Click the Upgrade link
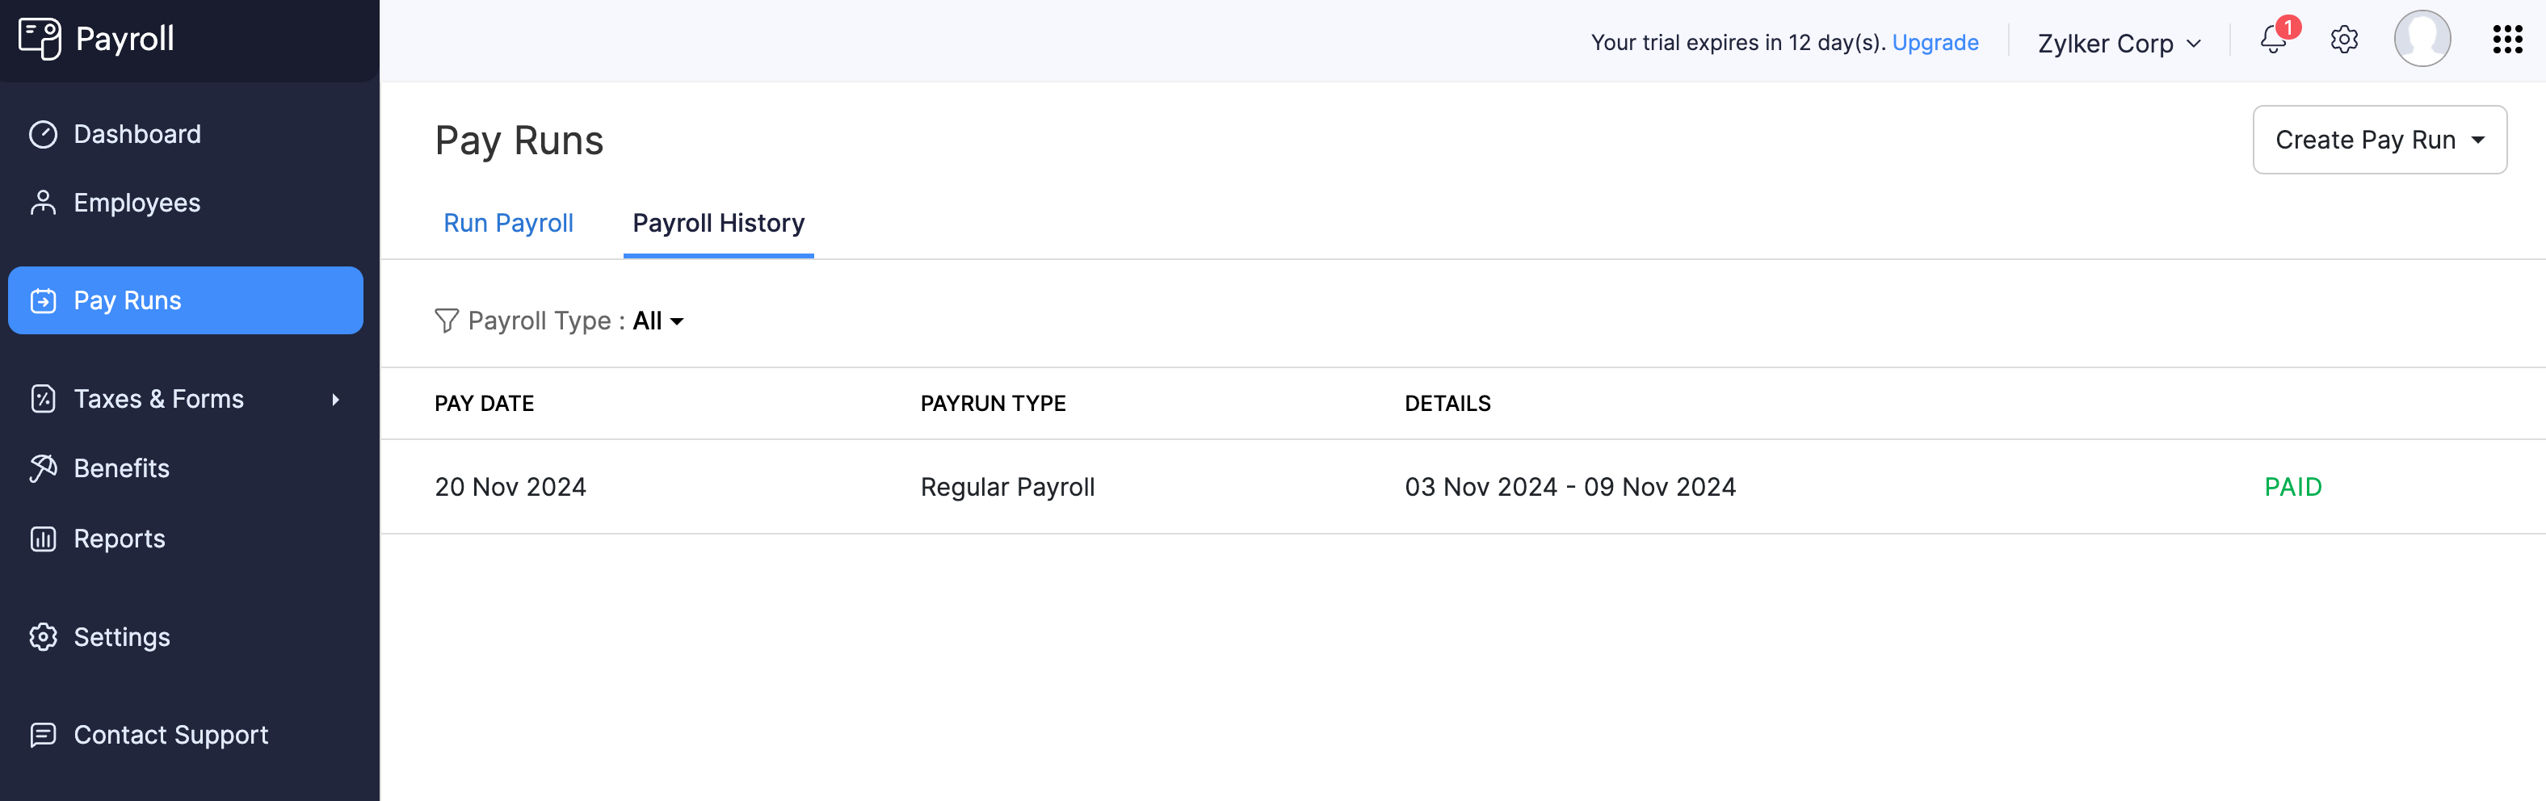The height and width of the screenshot is (801, 2546). coord(1935,43)
